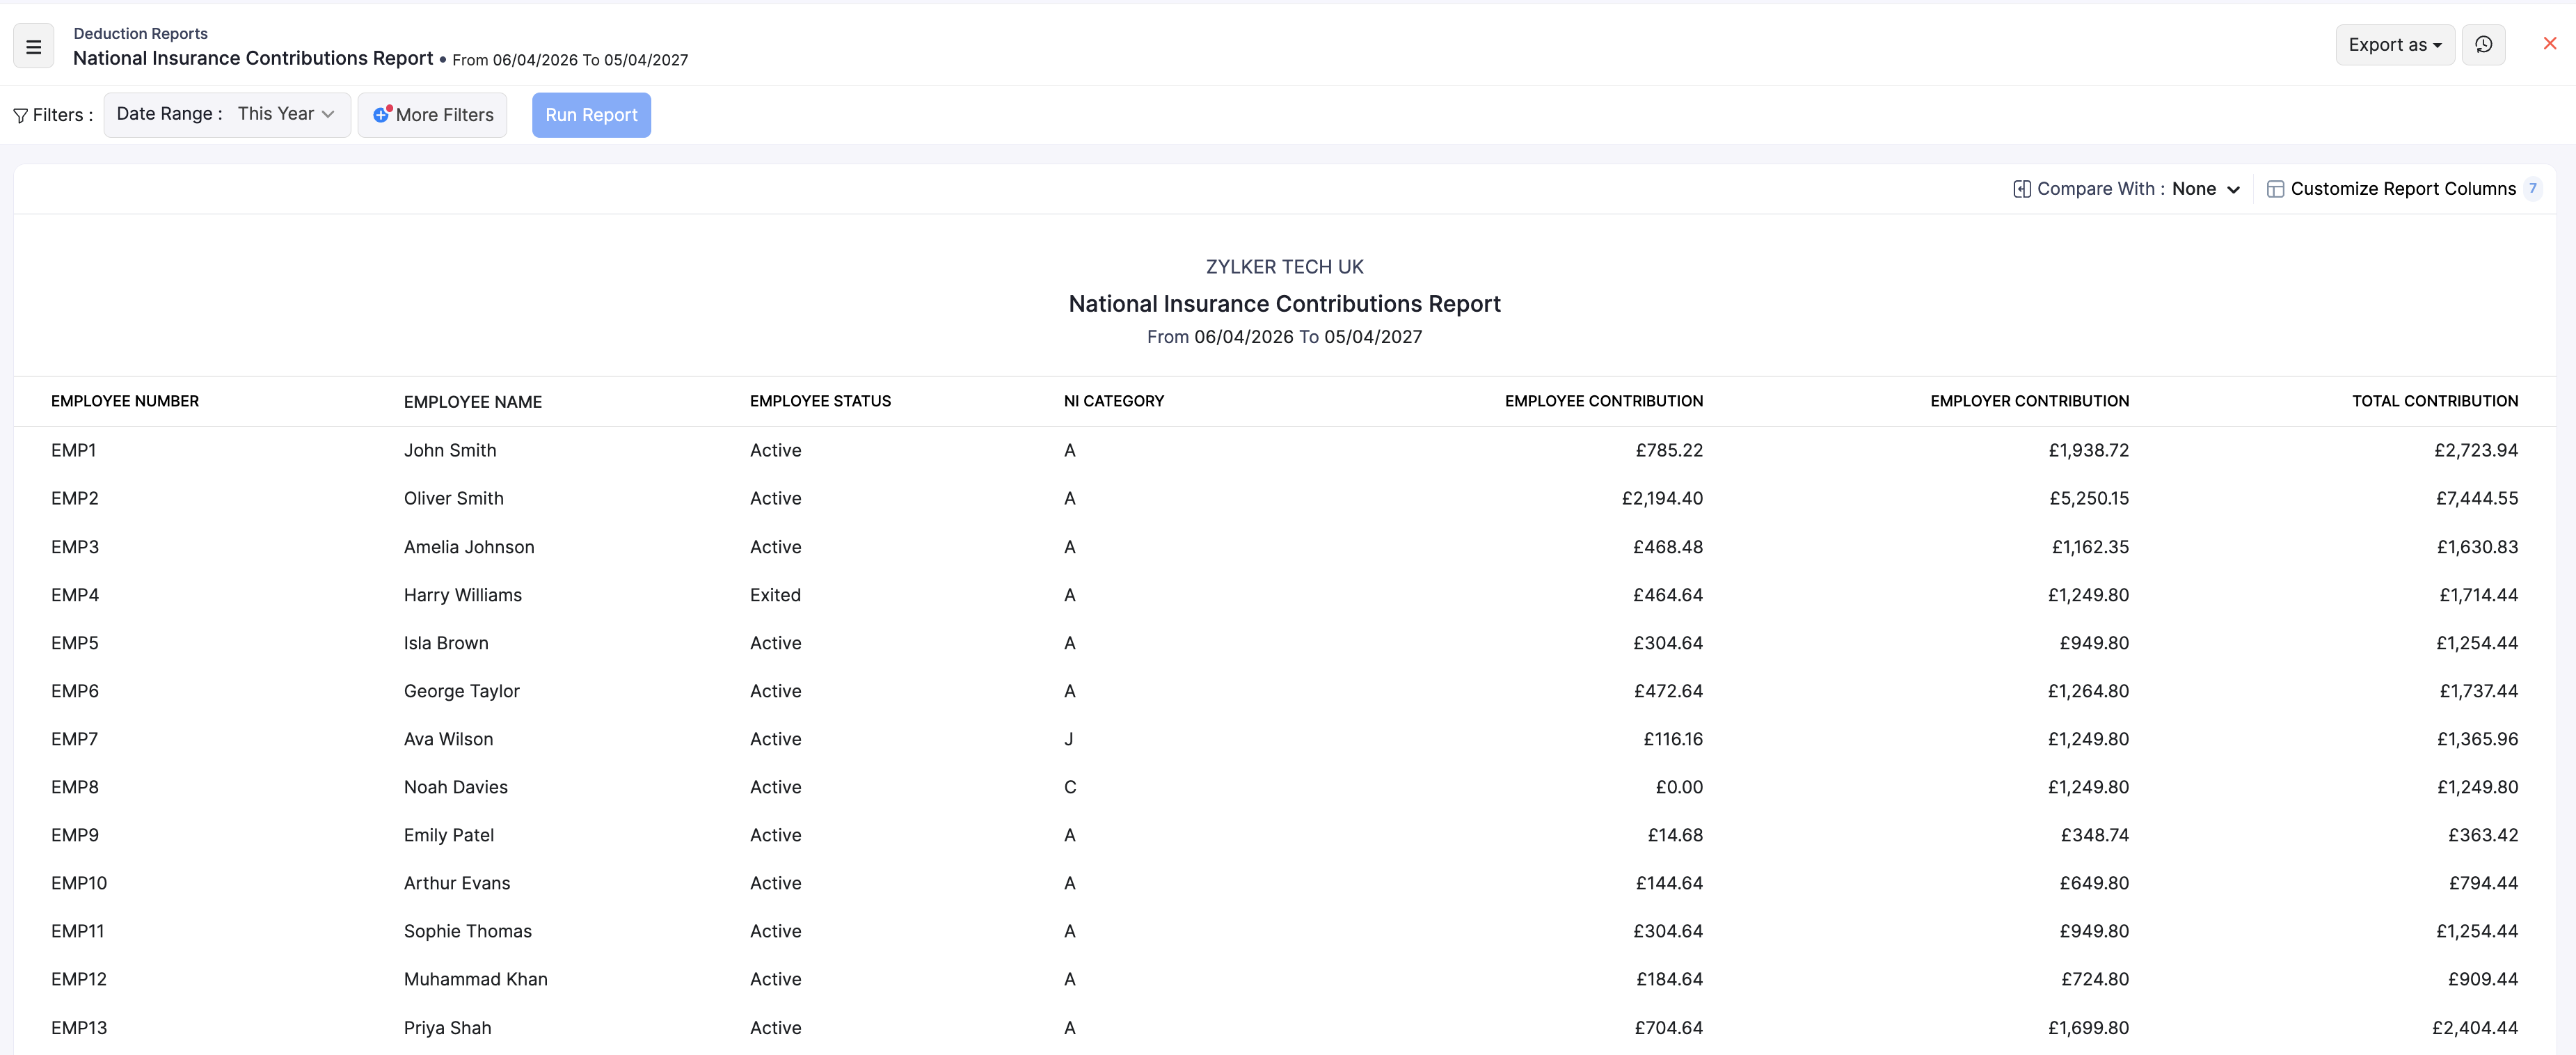Click the Filters funnel icon

pos(20,116)
